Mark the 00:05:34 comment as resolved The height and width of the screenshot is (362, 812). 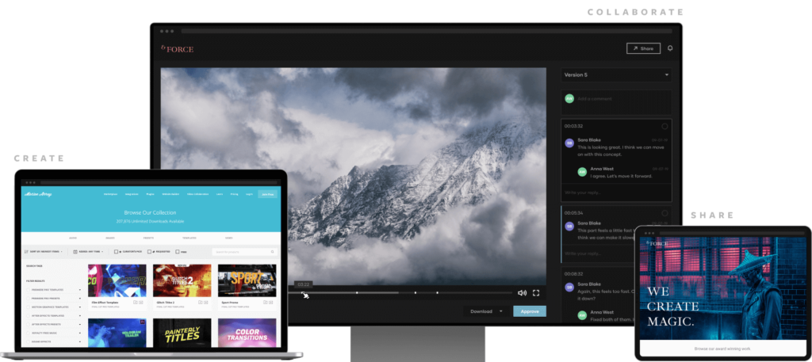[665, 213]
